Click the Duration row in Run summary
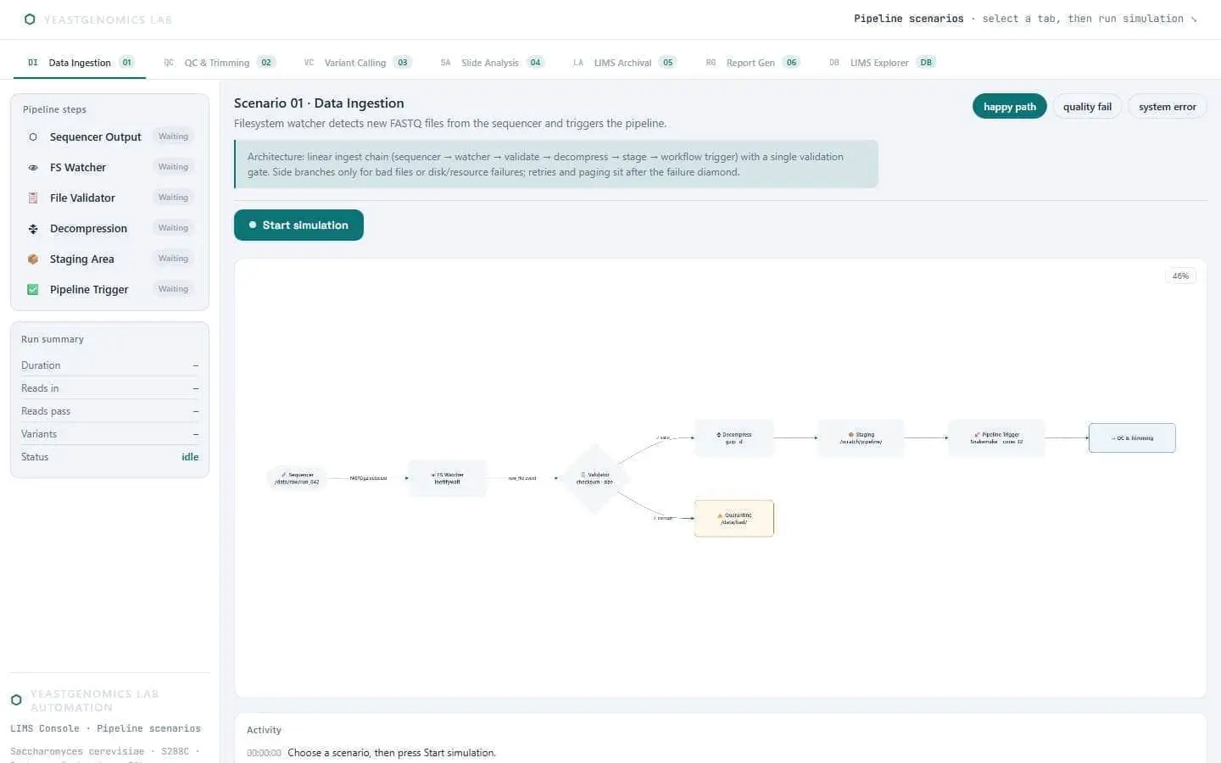The image size is (1221, 763). pos(109,365)
